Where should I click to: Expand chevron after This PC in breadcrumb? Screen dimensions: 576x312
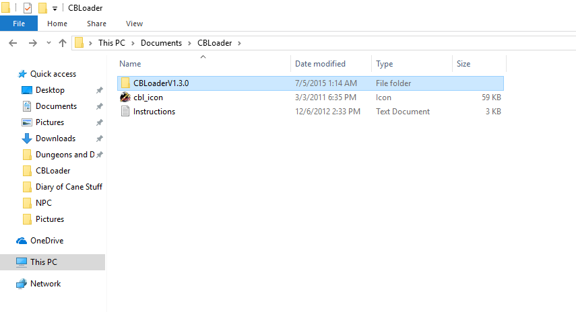coord(133,43)
